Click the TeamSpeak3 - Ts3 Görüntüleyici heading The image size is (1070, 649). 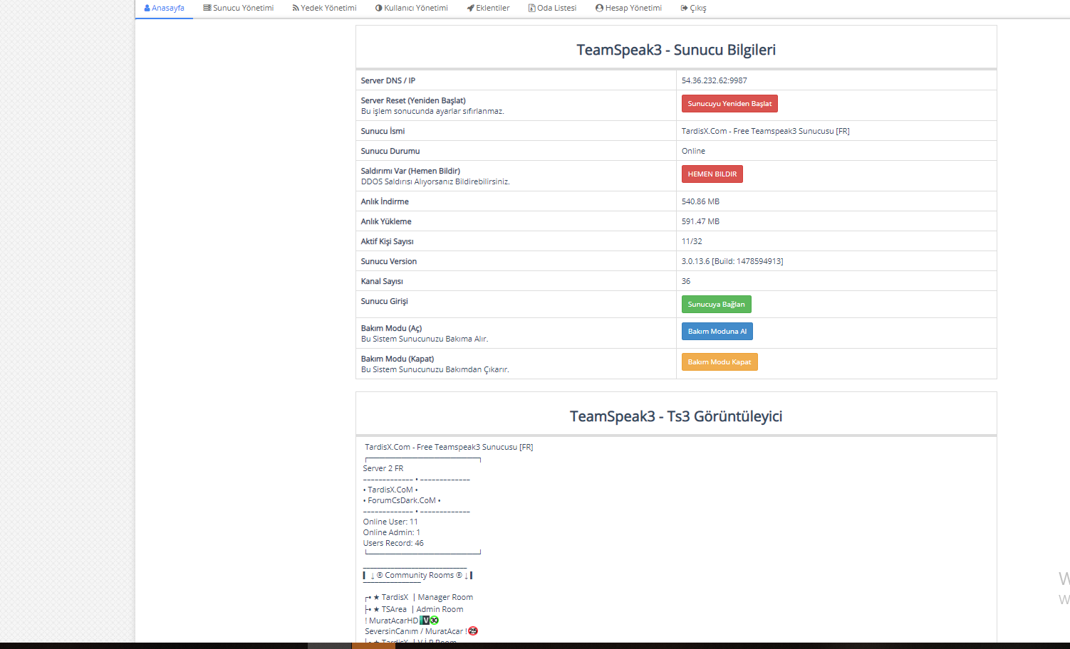click(676, 416)
